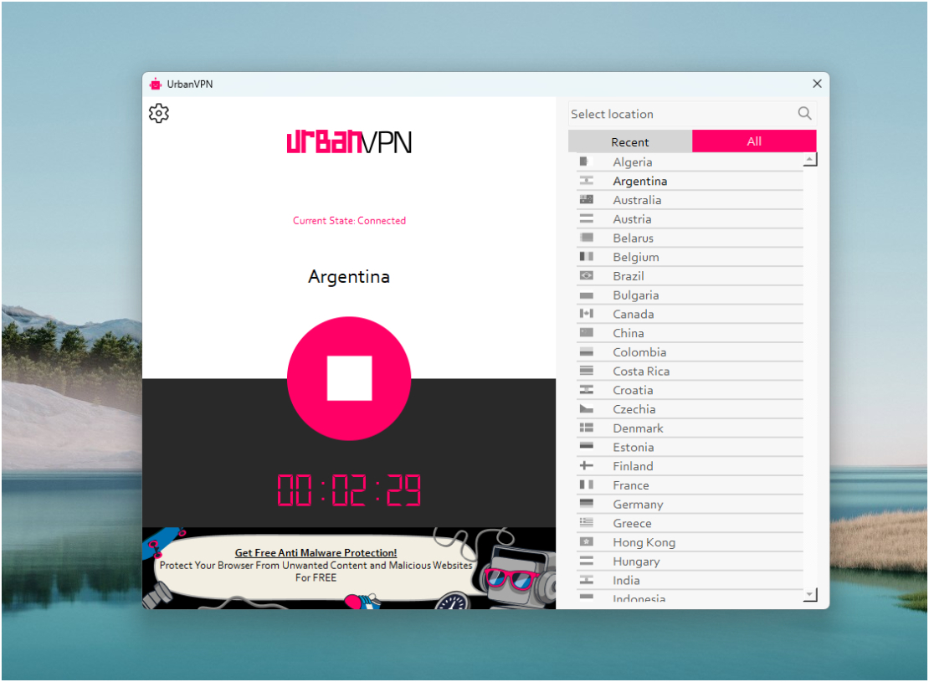Open the Get Free Anti Malware Protection link

coord(316,552)
